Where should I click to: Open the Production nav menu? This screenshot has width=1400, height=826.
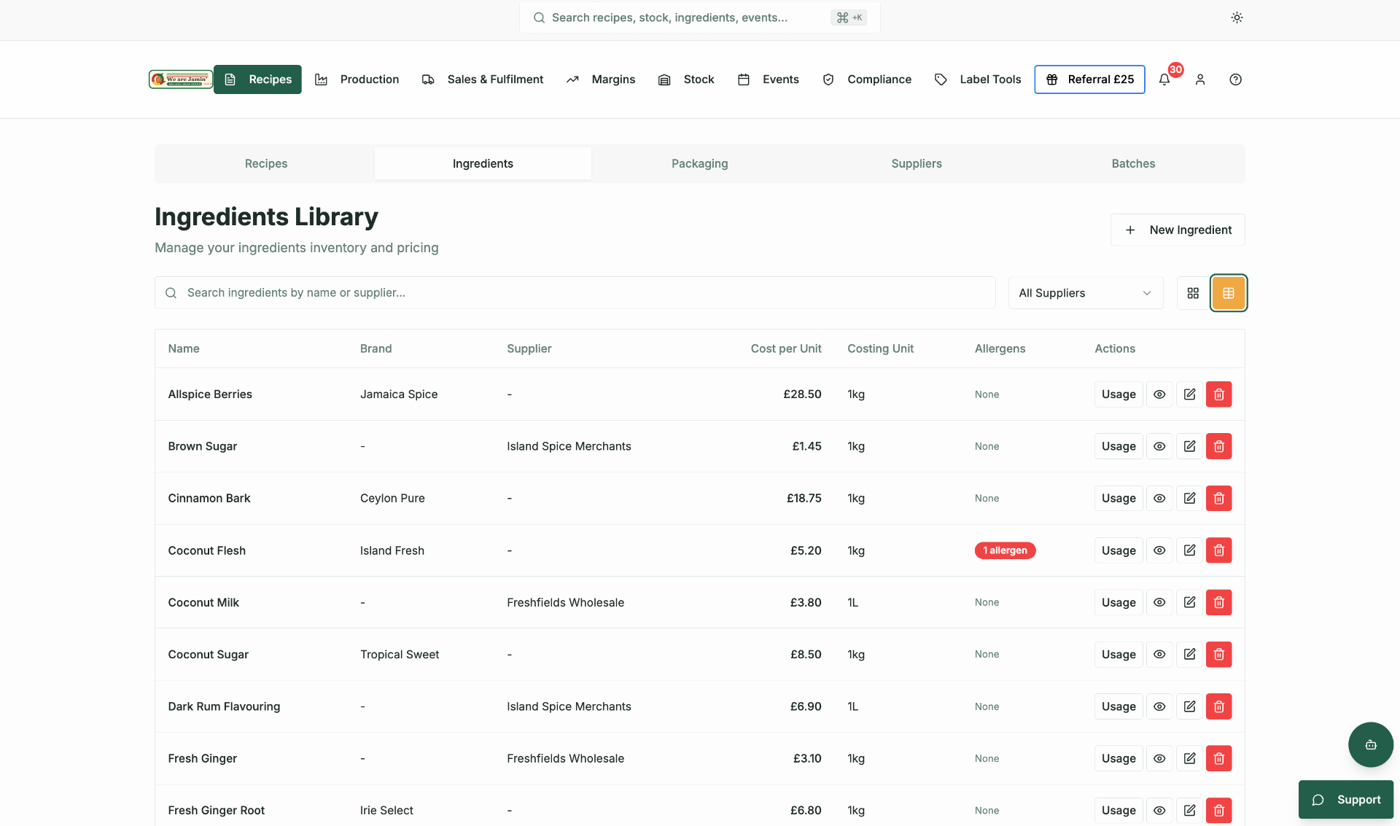click(357, 79)
